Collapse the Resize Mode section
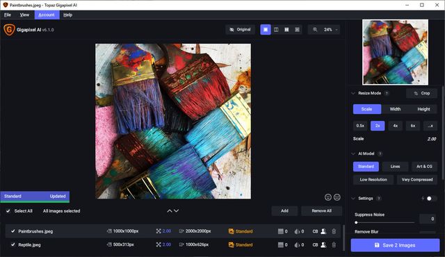The width and height of the screenshot is (445, 257). coord(353,93)
